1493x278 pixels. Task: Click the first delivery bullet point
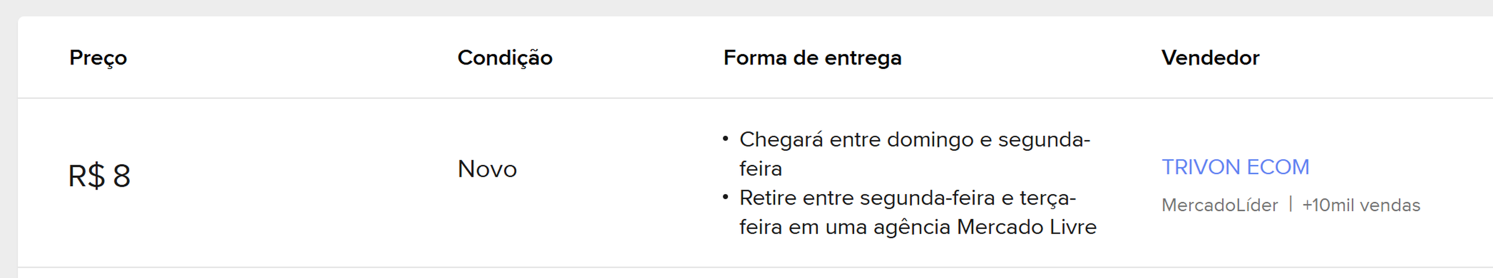tap(725, 138)
